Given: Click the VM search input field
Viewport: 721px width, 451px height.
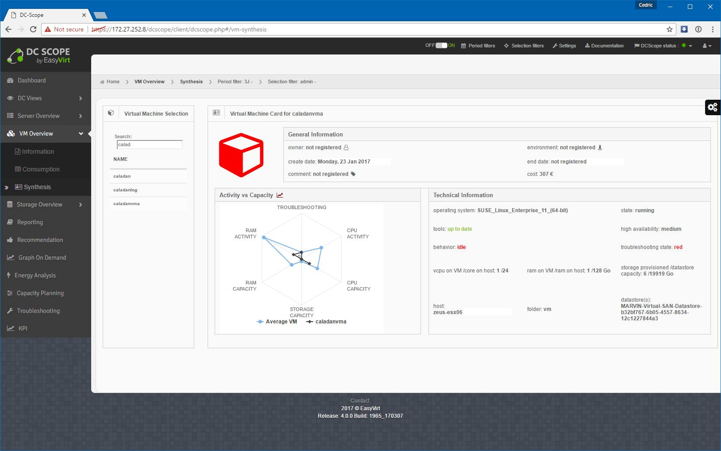Looking at the screenshot, I should click(150, 145).
